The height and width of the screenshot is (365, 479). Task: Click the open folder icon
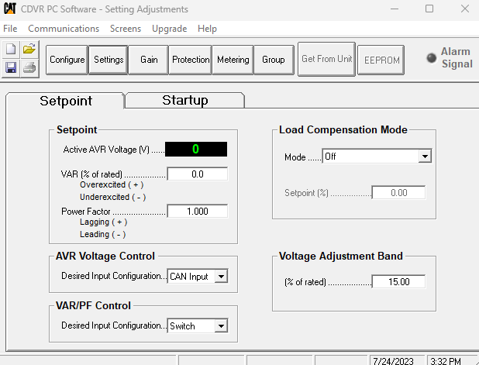(x=29, y=50)
